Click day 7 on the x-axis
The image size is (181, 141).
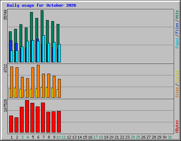coord(43,137)
